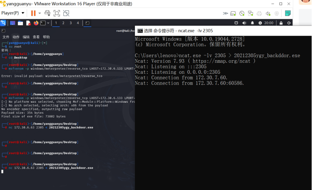Open the Kali notifications bell
312x190 pixels.
pos(252,23)
